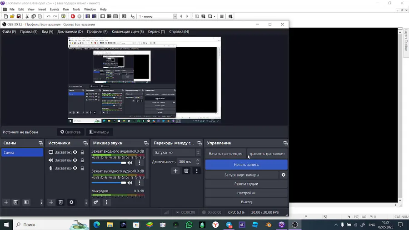This screenshot has height=230, width=409.
Task: Open options menu for Захват выходного аудиопотока
Action: tap(140, 183)
